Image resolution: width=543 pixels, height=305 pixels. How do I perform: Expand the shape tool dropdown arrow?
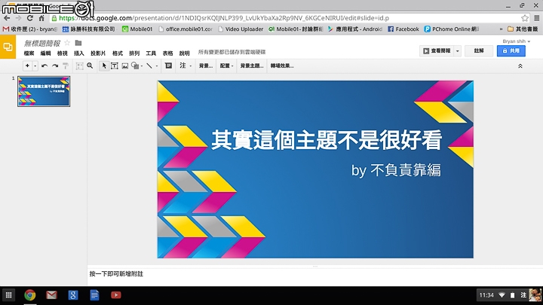142,66
